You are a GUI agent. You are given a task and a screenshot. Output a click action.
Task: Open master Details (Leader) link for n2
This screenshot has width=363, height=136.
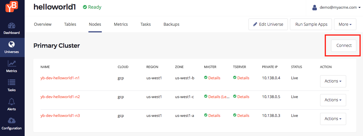click(219, 97)
